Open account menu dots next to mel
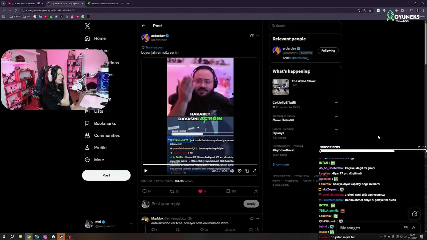Image resolution: width=427 pixels, height=240 pixels. click(131, 224)
